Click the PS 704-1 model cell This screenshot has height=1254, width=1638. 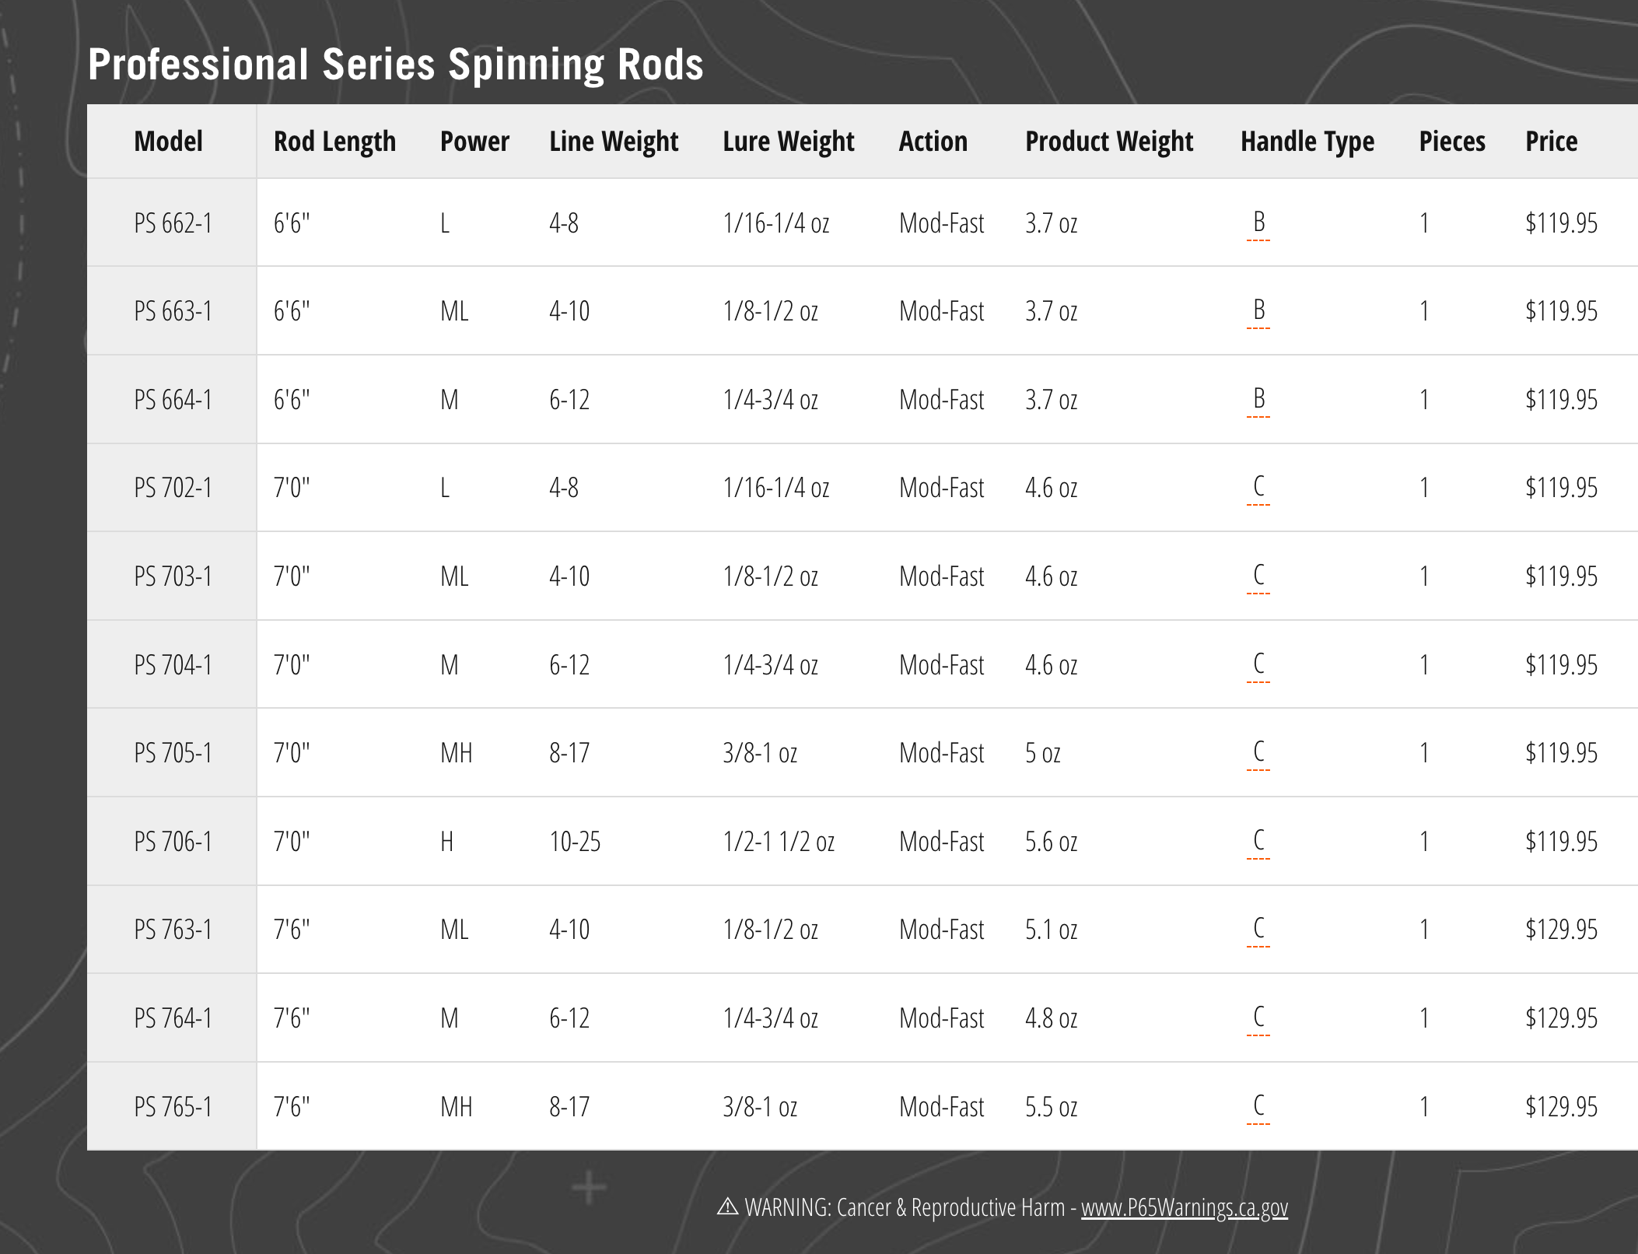[x=173, y=665]
